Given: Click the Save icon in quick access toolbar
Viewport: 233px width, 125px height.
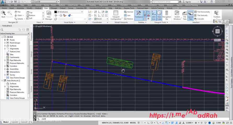Looking at the screenshot, I should click(x=15, y=2).
